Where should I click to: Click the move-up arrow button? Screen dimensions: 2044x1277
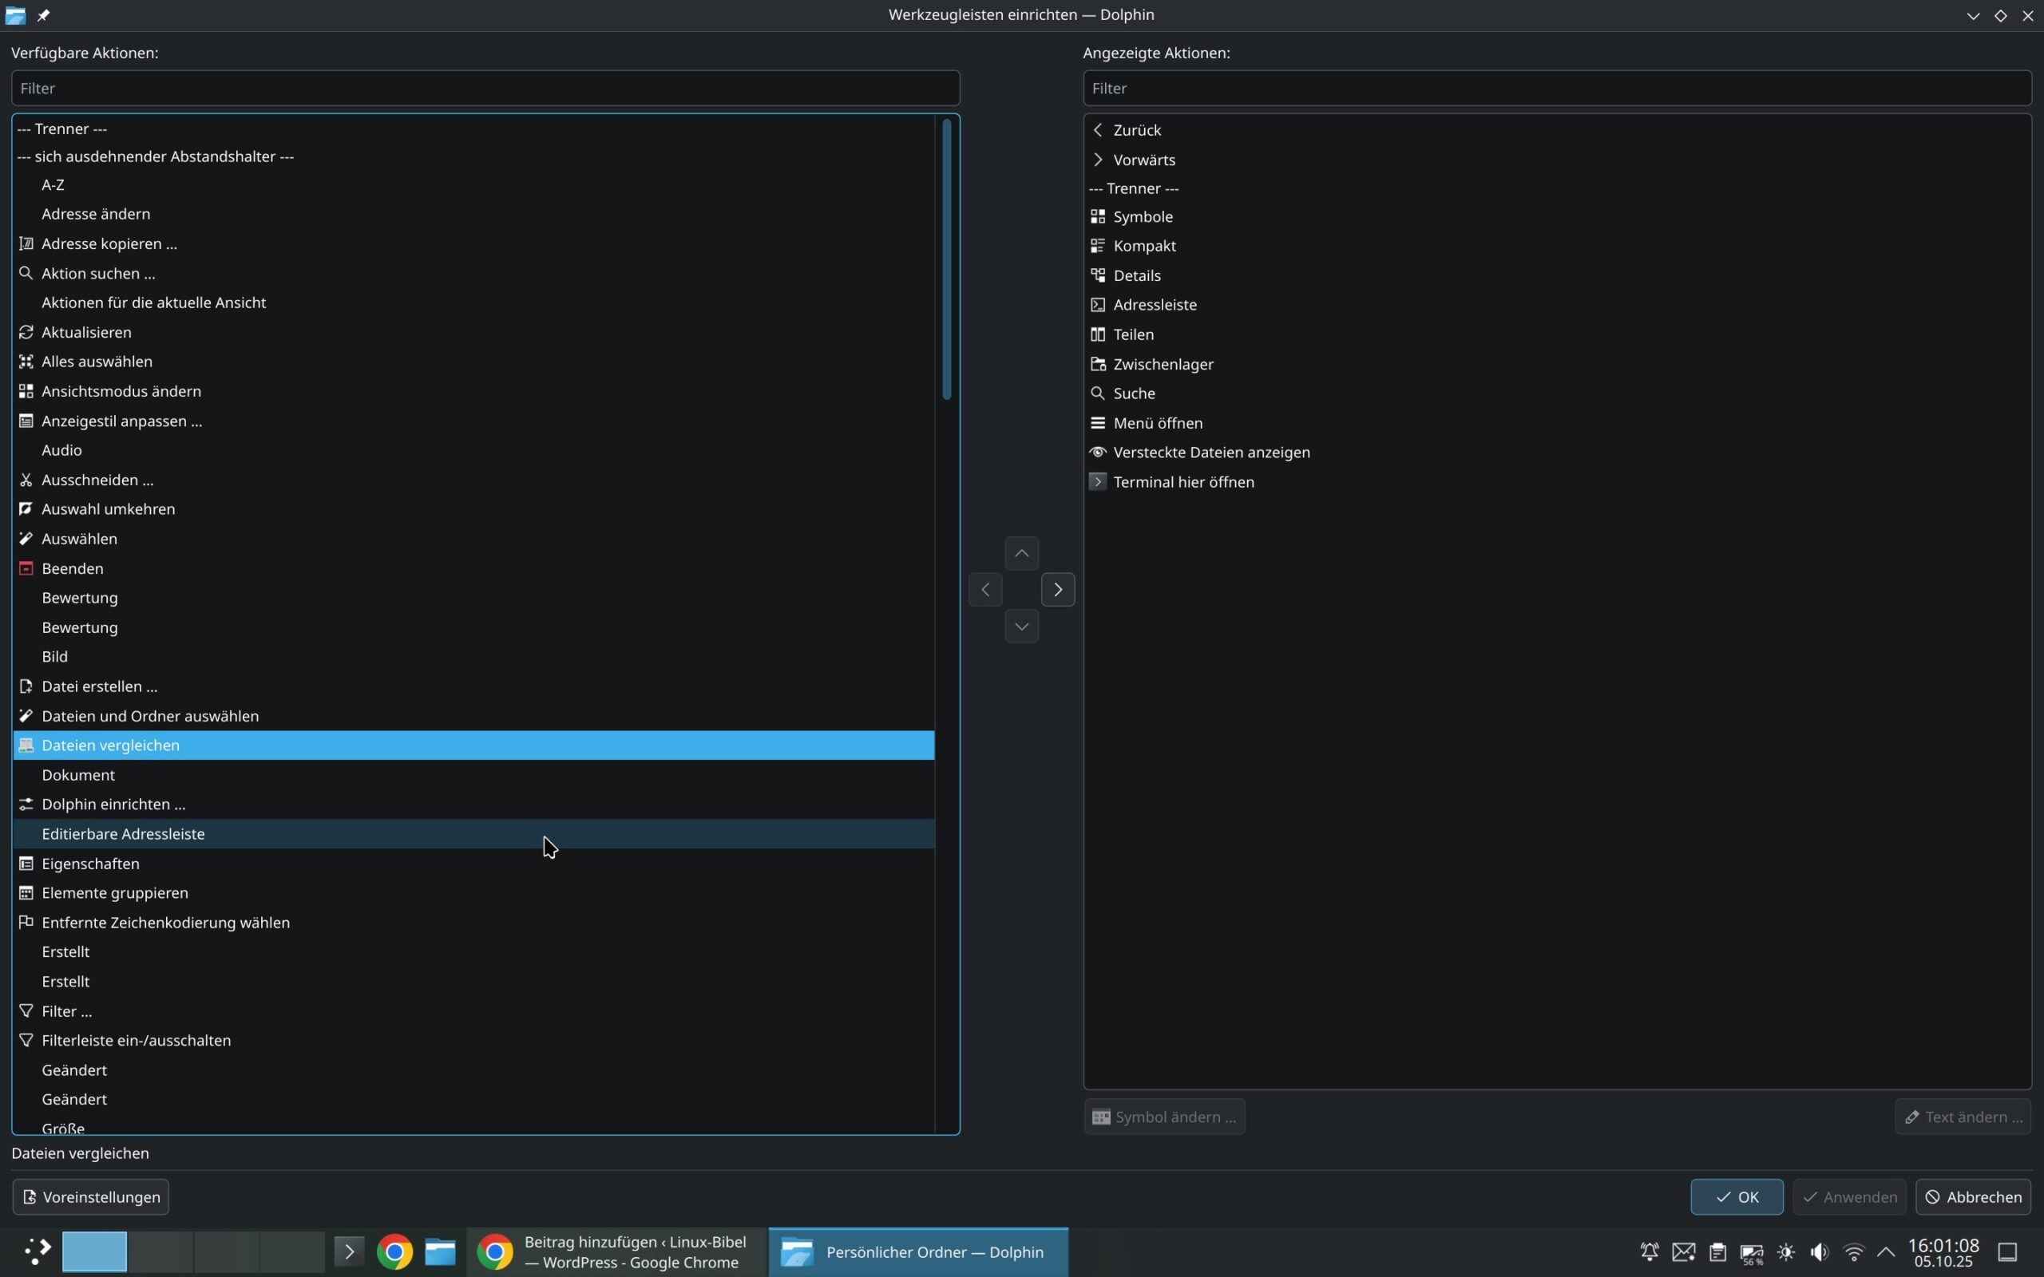[1021, 553]
